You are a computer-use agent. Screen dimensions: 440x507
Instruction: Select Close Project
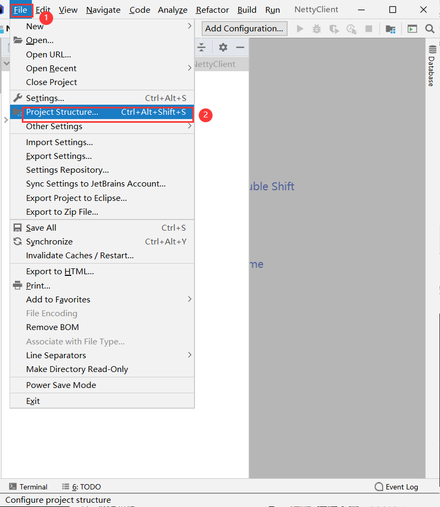[102, 82]
